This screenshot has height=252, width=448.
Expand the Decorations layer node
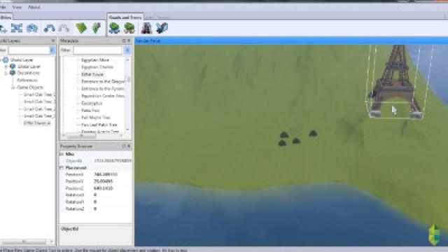point(6,73)
